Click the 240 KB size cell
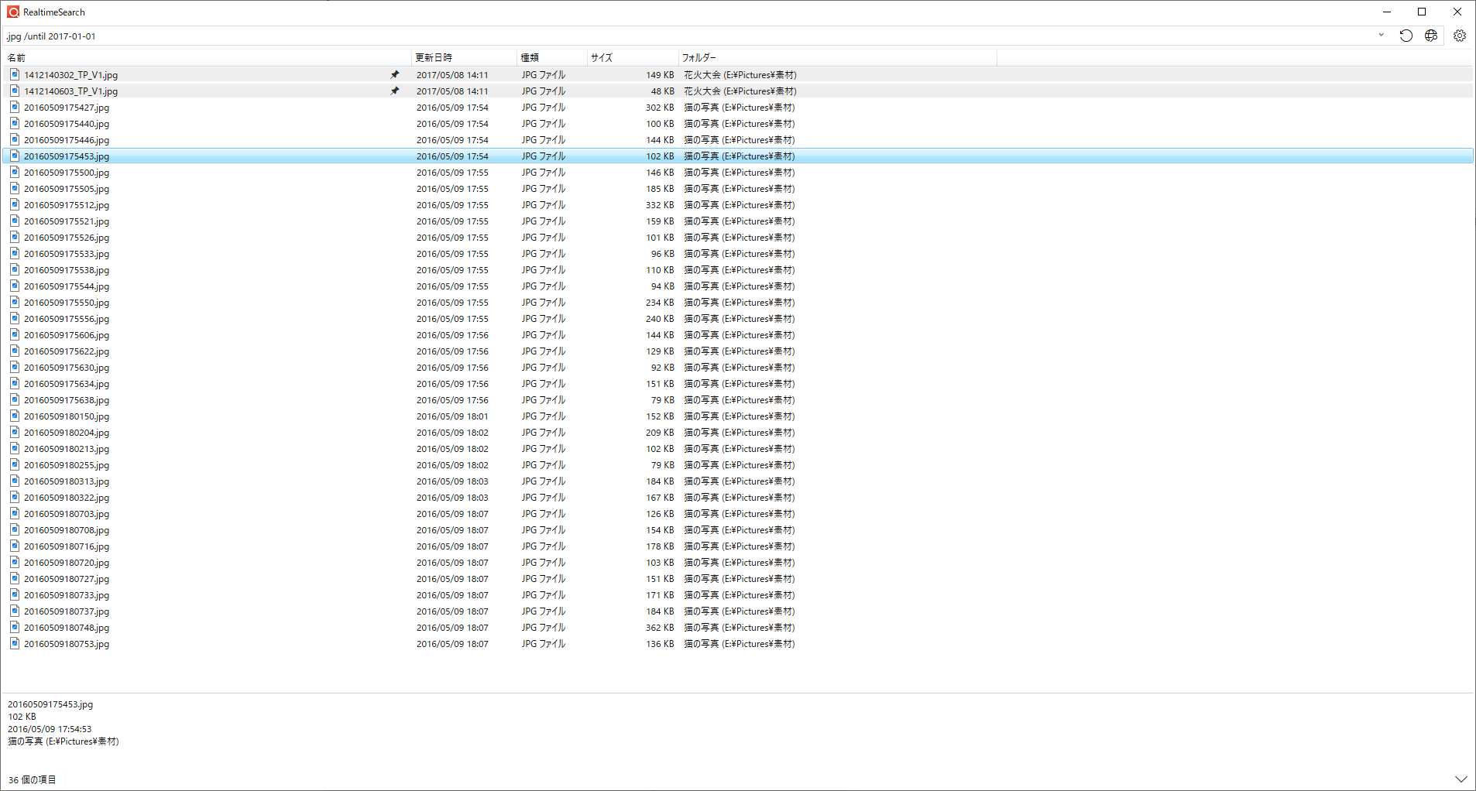The width and height of the screenshot is (1476, 791). [x=660, y=319]
